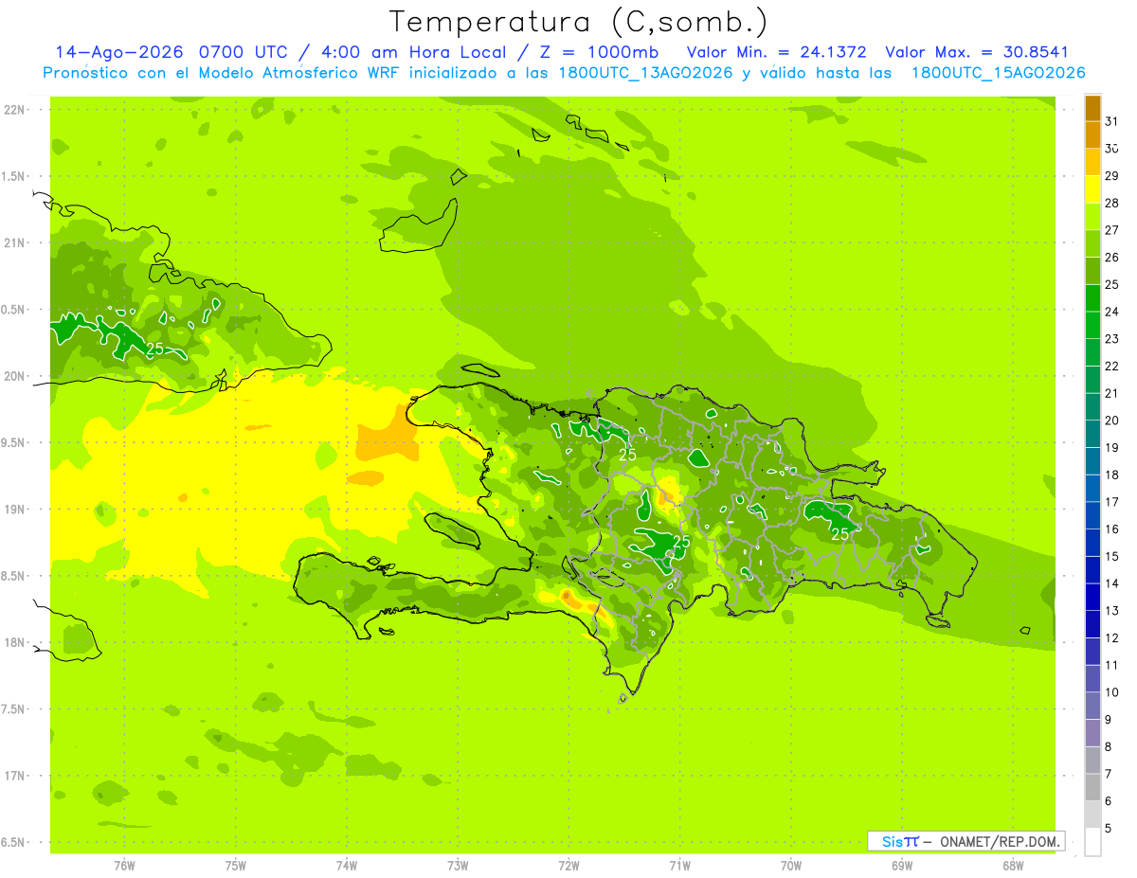Pick the legend swatch between 23 and 24
Screen dimensions: 1137x878
coord(1092,325)
